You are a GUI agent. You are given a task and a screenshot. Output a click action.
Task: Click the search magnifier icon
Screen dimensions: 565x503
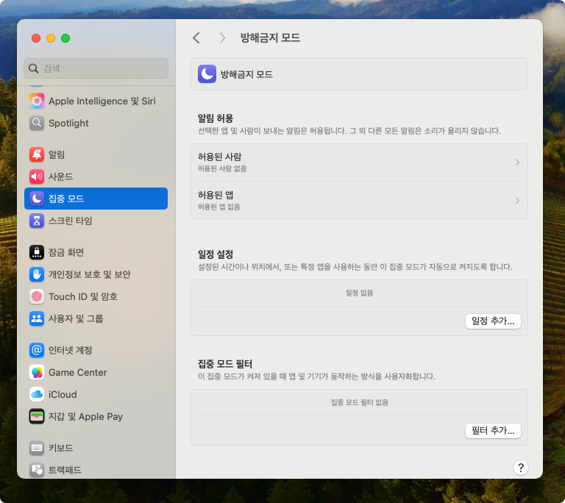(x=34, y=68)
